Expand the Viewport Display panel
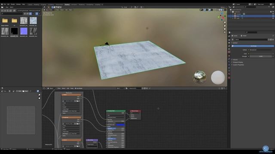 (x=237, y=62)
